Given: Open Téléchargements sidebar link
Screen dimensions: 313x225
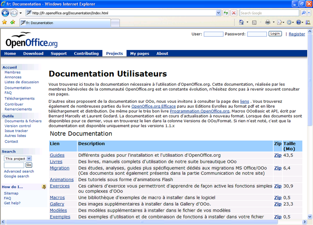Looking at the screenshot, I should (x=20, y=98).
